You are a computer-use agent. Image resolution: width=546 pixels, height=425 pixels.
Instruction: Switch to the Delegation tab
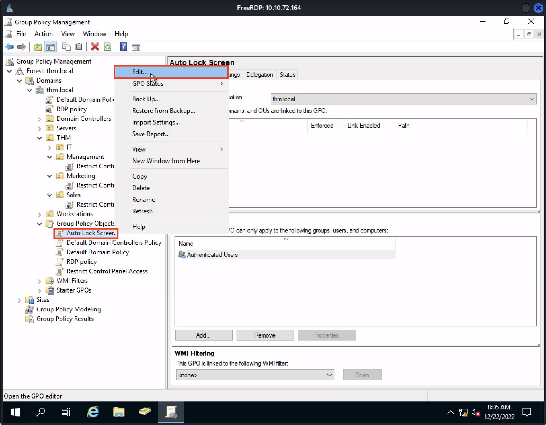click(x=260, y=75)
